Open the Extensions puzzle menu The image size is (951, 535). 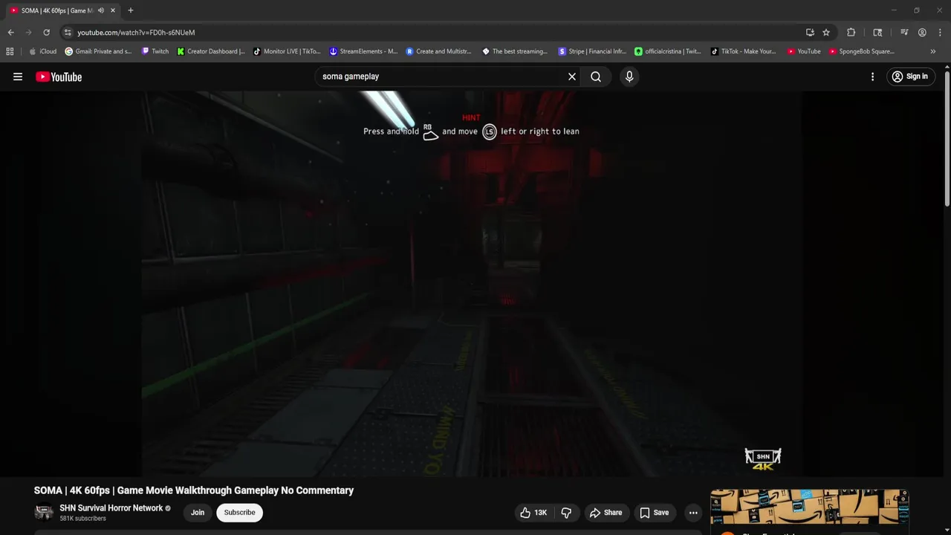click(851, 33)
